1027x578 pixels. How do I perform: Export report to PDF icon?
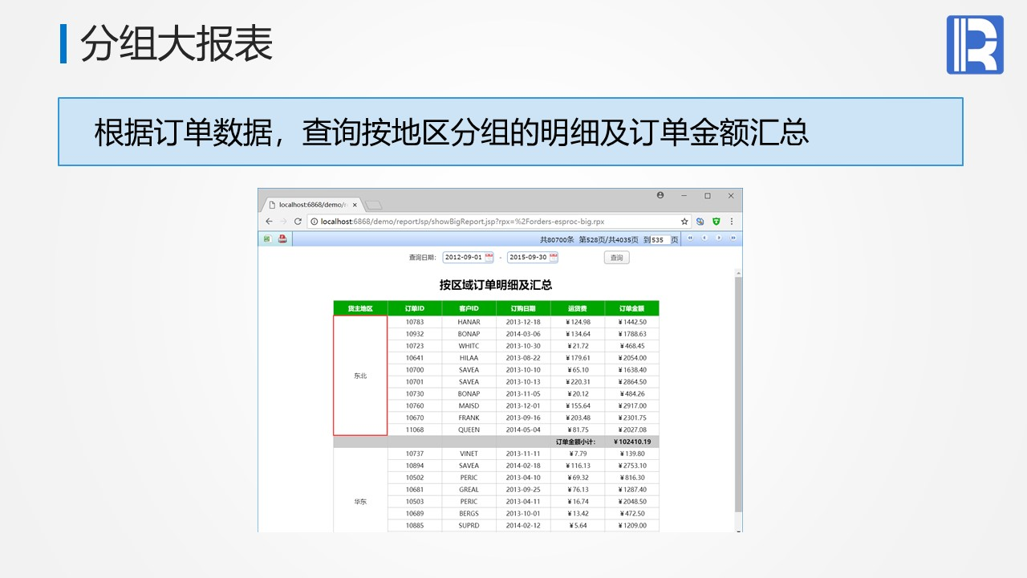[282, 238]
